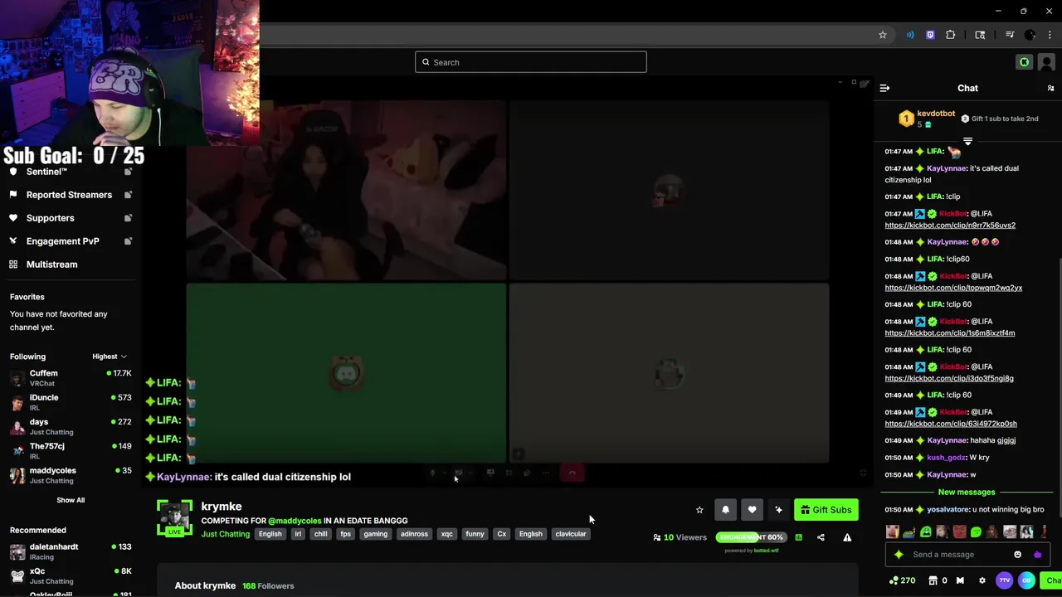Image resolution: width=1062 pixels, height=597 pixels.
Task: Select the chill stream tag
Action: pos(320,534)
